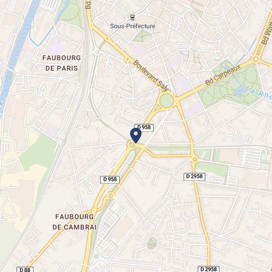Select the Boulevard Saly street label
This screenshot has height=272, width=272.
[x=151, y=76]
